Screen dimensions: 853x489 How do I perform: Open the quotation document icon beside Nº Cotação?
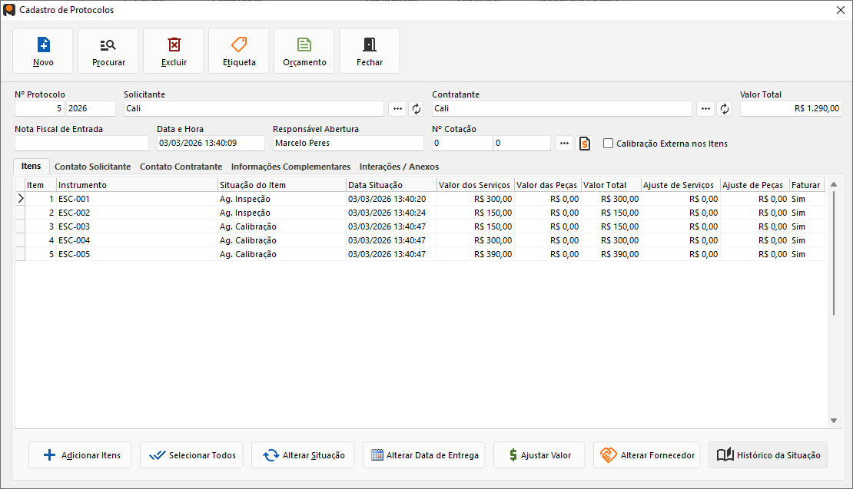pos(586,144)
